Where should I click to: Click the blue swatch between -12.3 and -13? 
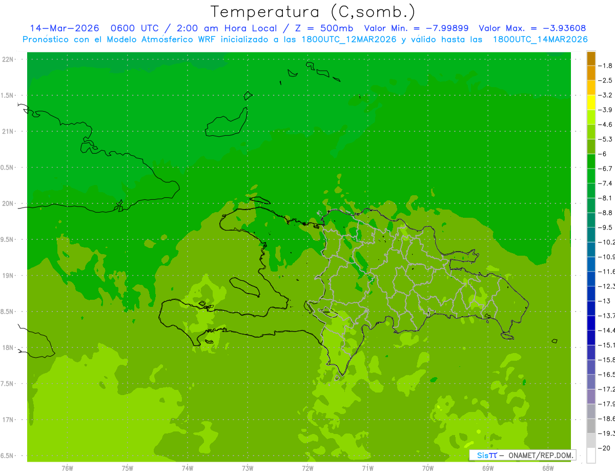point(591,294)
